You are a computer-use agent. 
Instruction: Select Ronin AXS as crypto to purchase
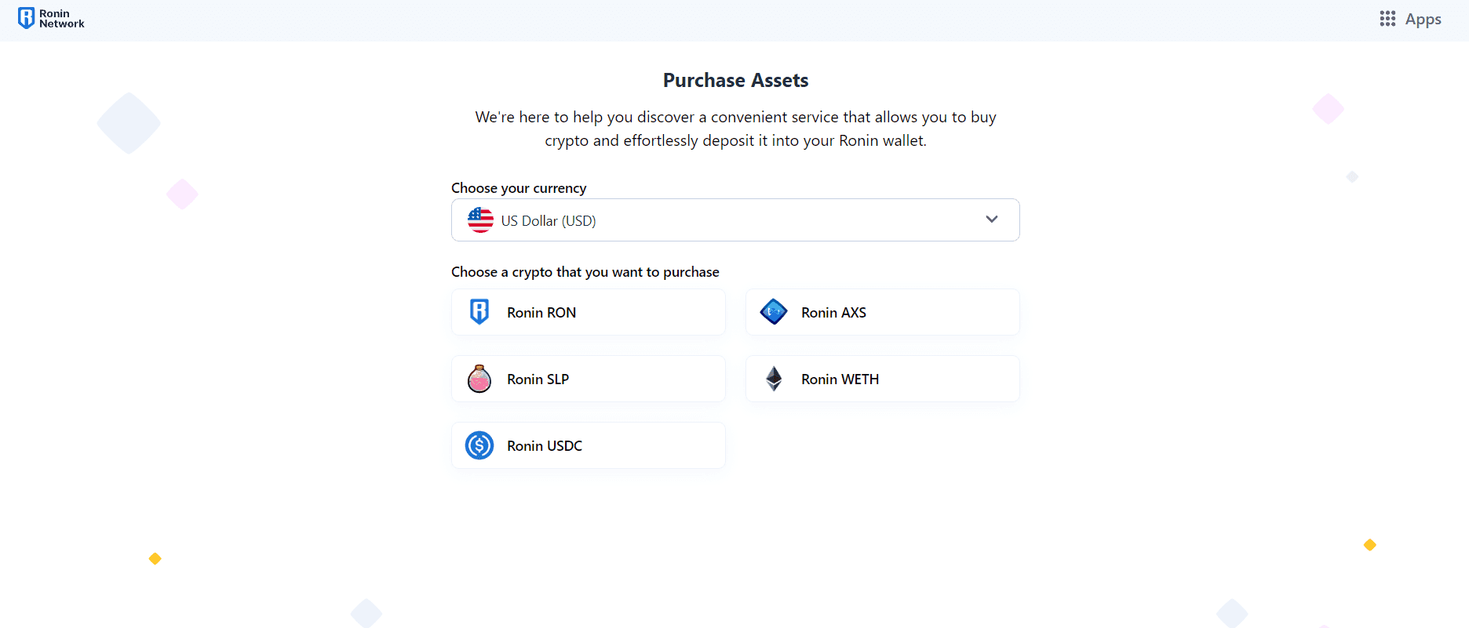click(881, 311)
